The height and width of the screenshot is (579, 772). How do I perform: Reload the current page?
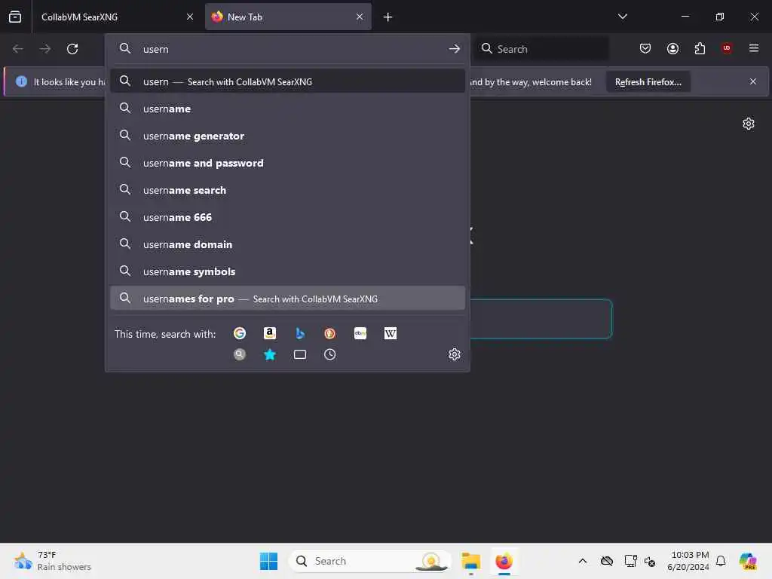pos(72,49)
